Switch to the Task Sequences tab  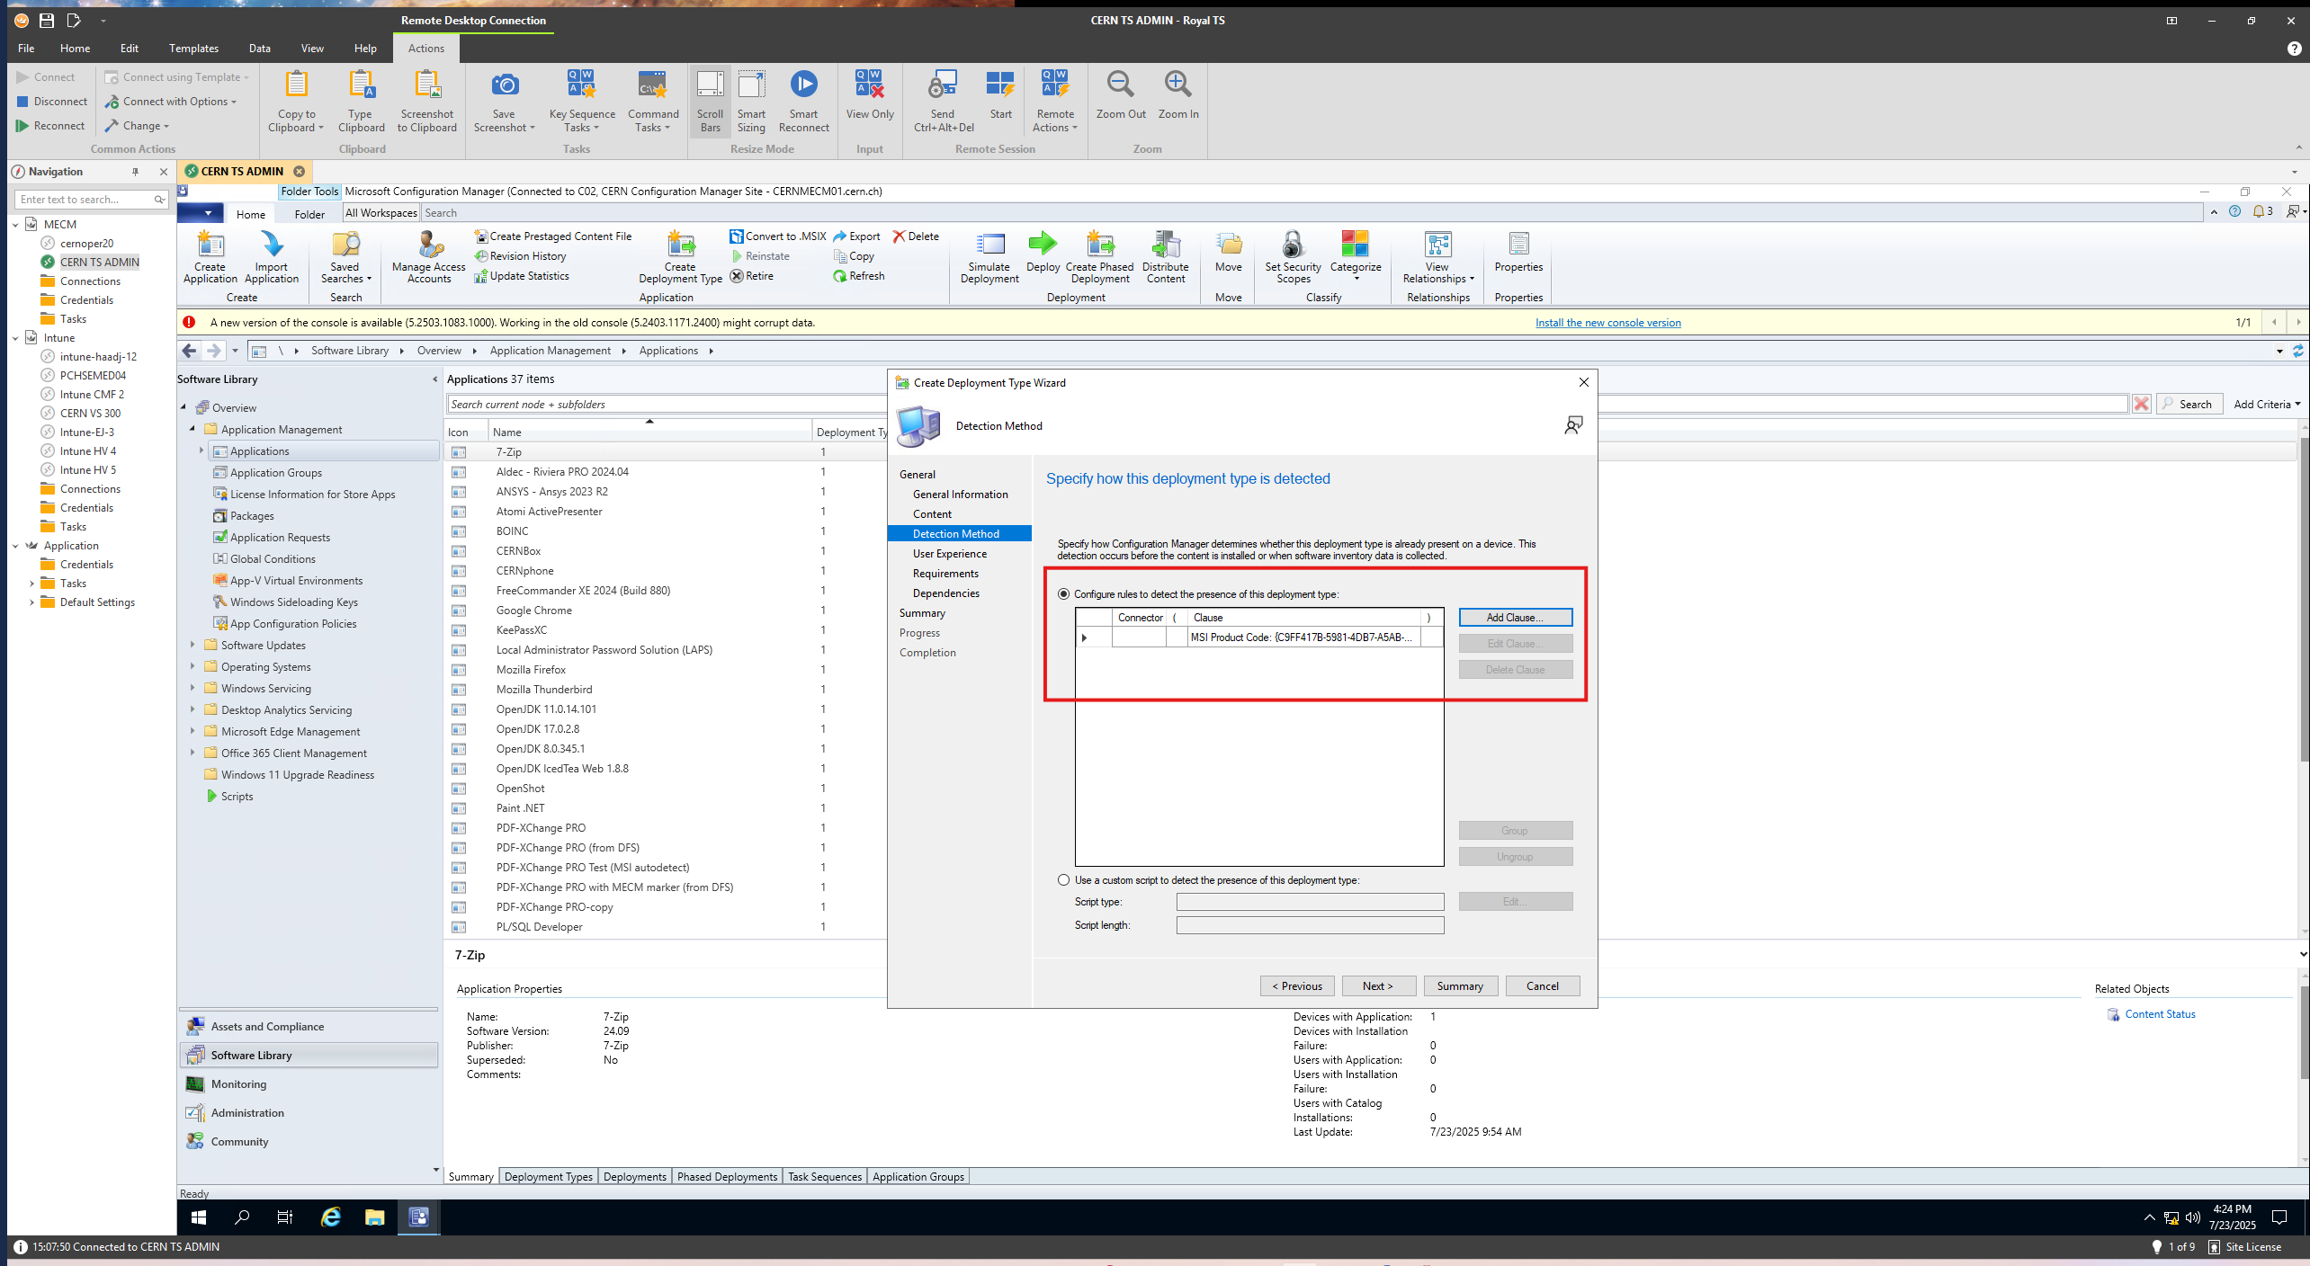824,1176
